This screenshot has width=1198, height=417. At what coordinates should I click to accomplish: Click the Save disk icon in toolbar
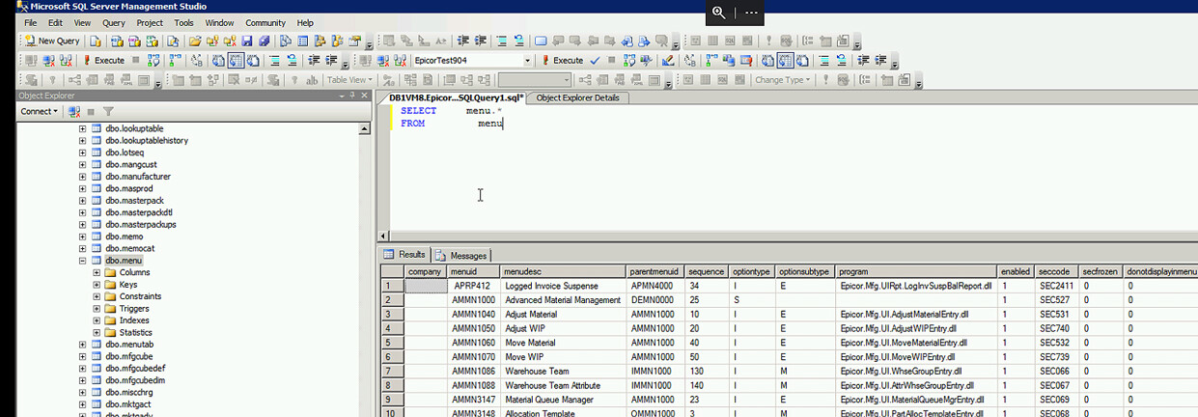click(x=247, y=41)
